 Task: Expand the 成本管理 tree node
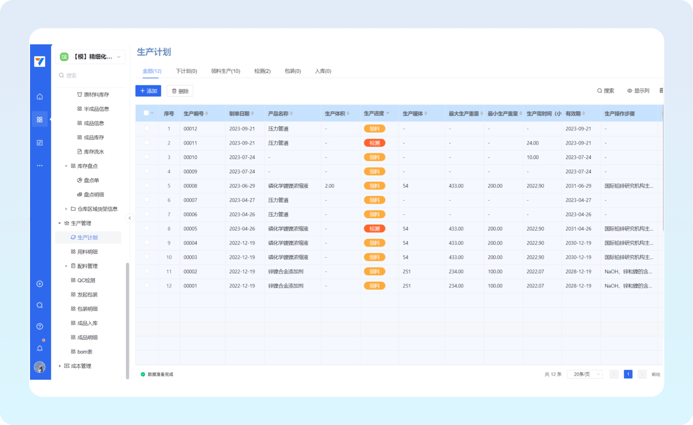pos(60,366)
